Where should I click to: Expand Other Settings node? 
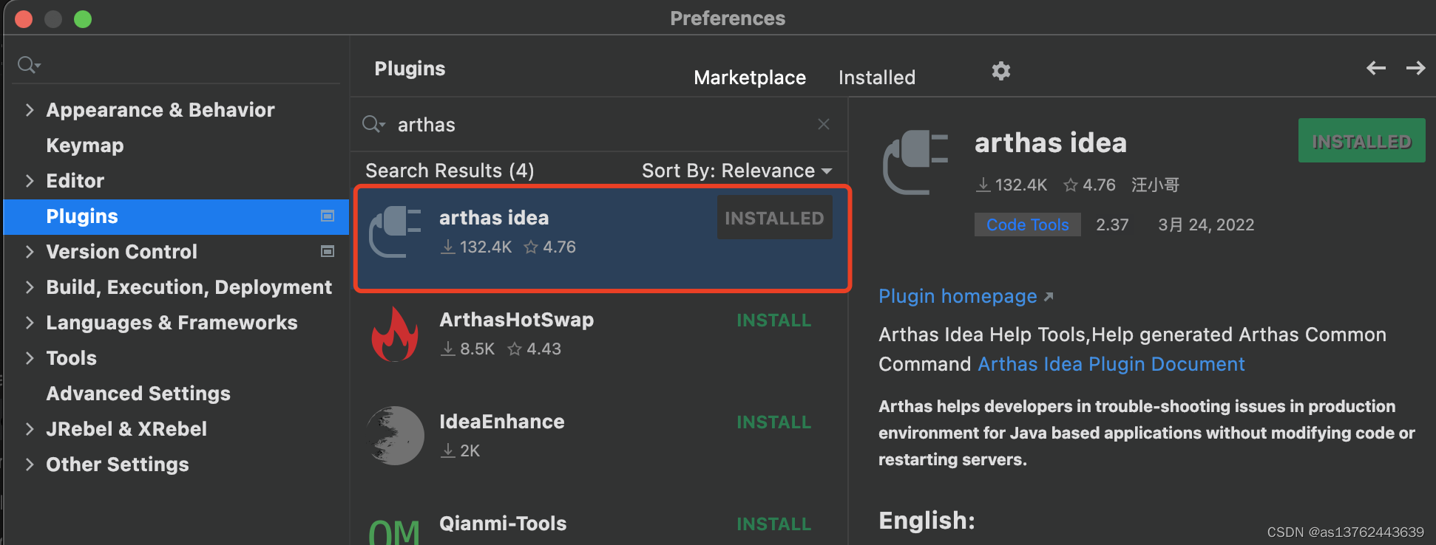point(30,465)
